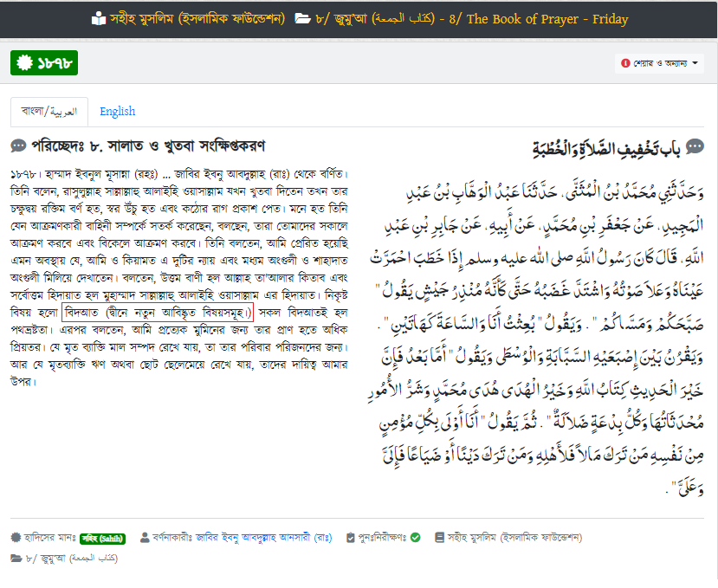Switch to the English tab
The width and height of the screenshot is (718, 588).
(117, 112)
